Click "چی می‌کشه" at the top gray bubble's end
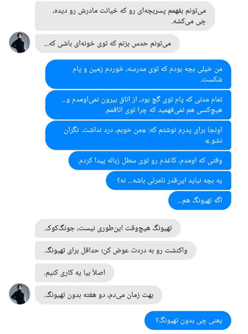The height and width of the screenshot is (334, 248). pyautogui.click(x=189, y=21)
